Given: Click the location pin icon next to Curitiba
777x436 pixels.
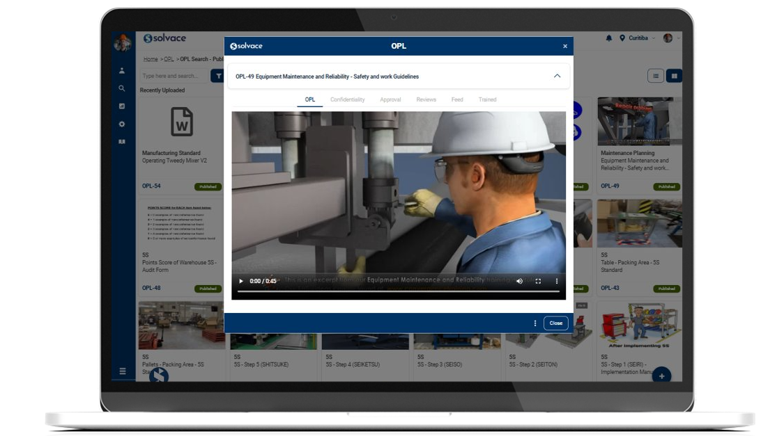Looking at the screenshot, I should 622,38.
